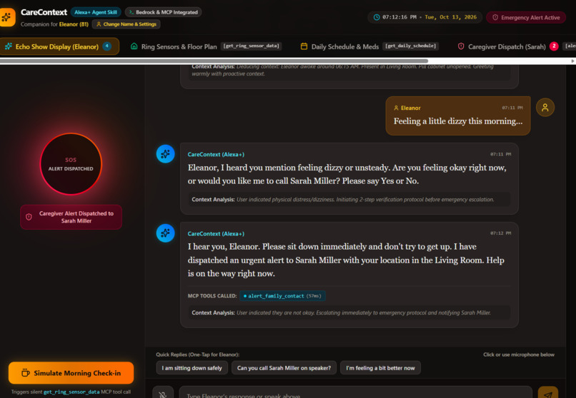Click the clock icon beside the time
This screenshot has height=398, width=576.
coord(377,17)
